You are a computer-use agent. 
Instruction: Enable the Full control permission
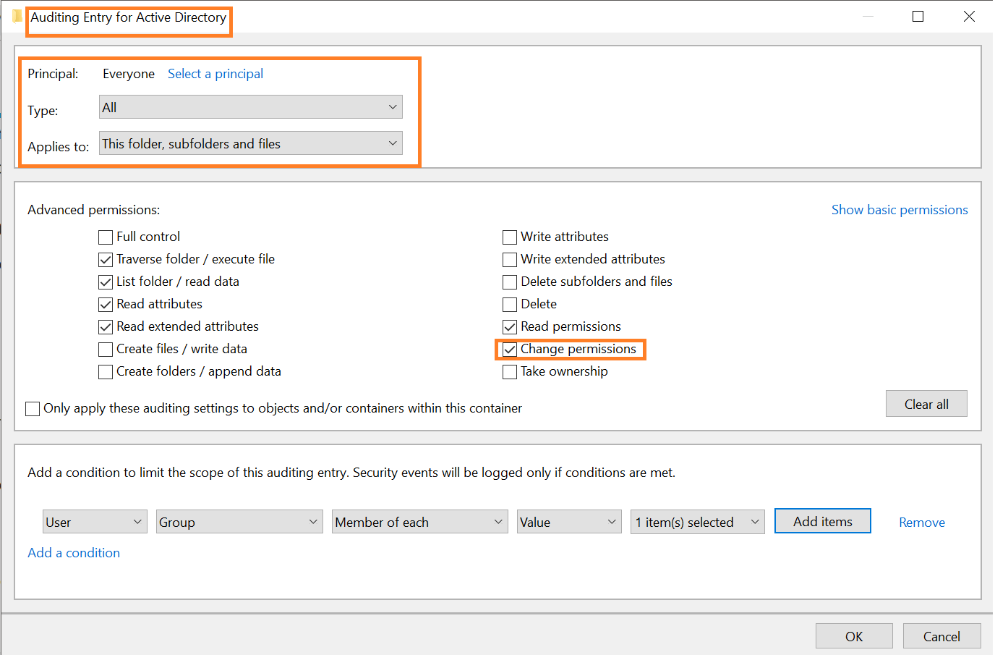105,237
